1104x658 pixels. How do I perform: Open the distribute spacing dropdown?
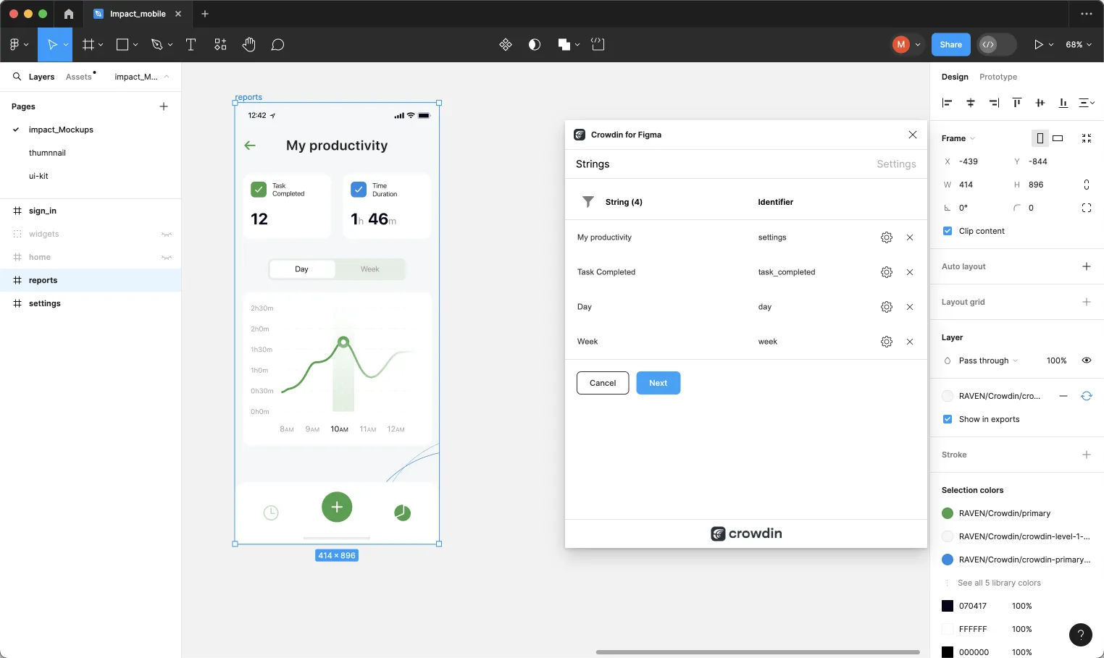pyautogui.click(x=1087, y=103)
